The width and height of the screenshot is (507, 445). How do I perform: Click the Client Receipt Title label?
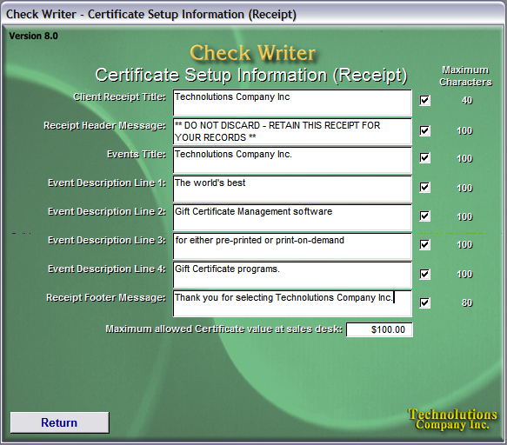[x=120, y=96]
